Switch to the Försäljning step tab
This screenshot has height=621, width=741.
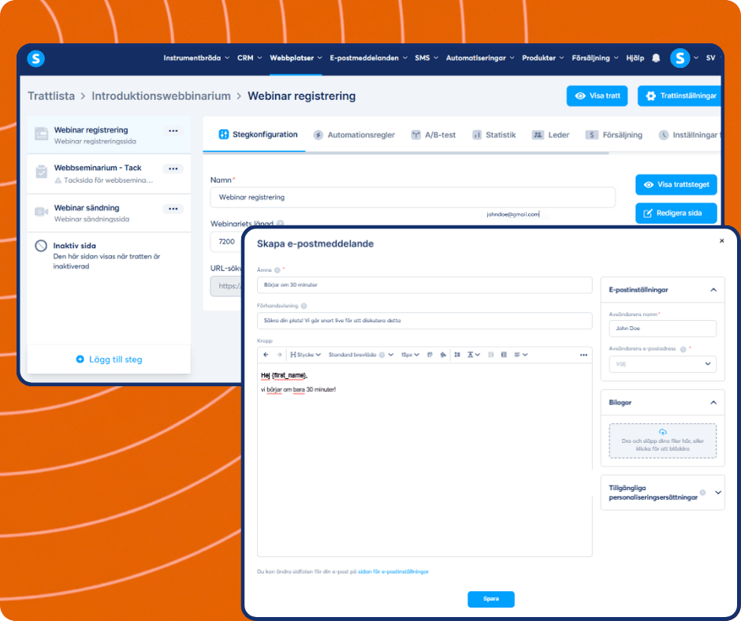point(614,135)
